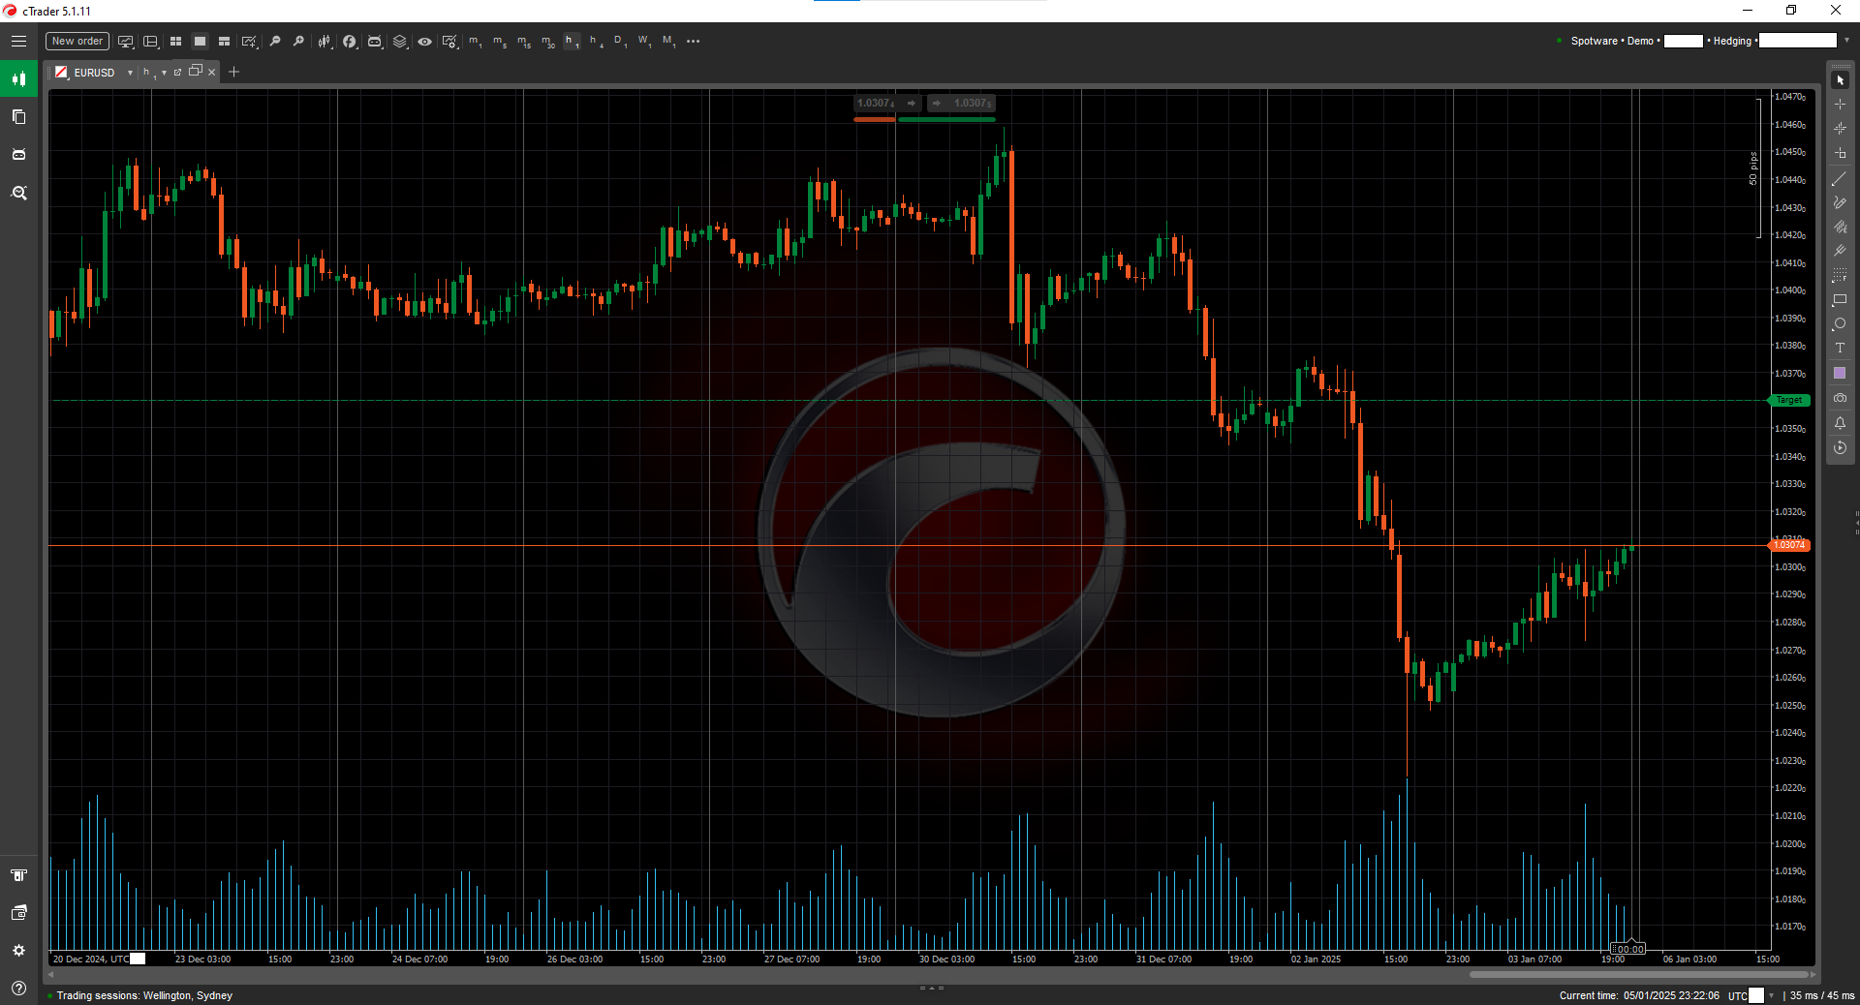1860x1005 pixels.
Task: Zoom in the chart with magnifier plus
Action: coord(298,42)
